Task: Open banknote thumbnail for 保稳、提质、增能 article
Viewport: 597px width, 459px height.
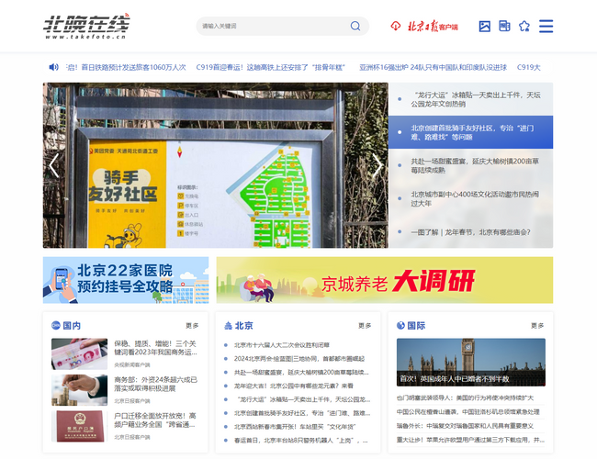Action: click(79, 354)
